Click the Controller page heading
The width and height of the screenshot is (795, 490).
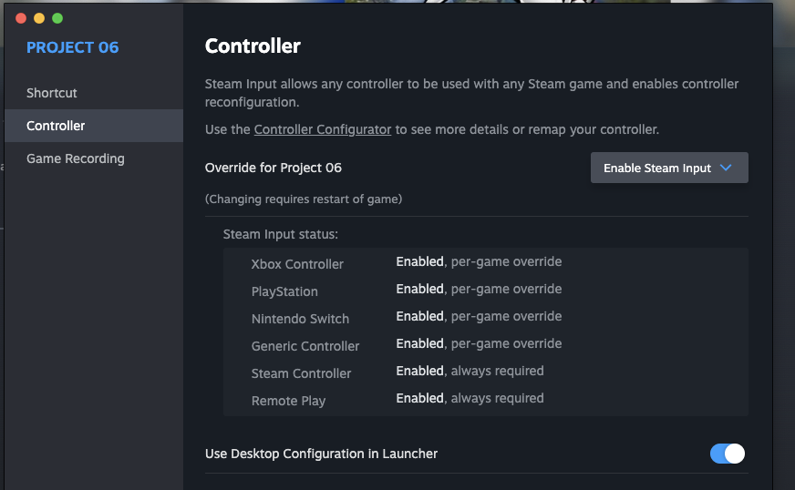253,46
